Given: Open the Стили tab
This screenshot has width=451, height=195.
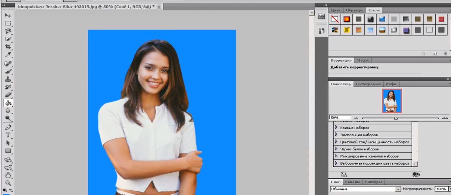Looking at the screenshot, I should tap(374, 10).
